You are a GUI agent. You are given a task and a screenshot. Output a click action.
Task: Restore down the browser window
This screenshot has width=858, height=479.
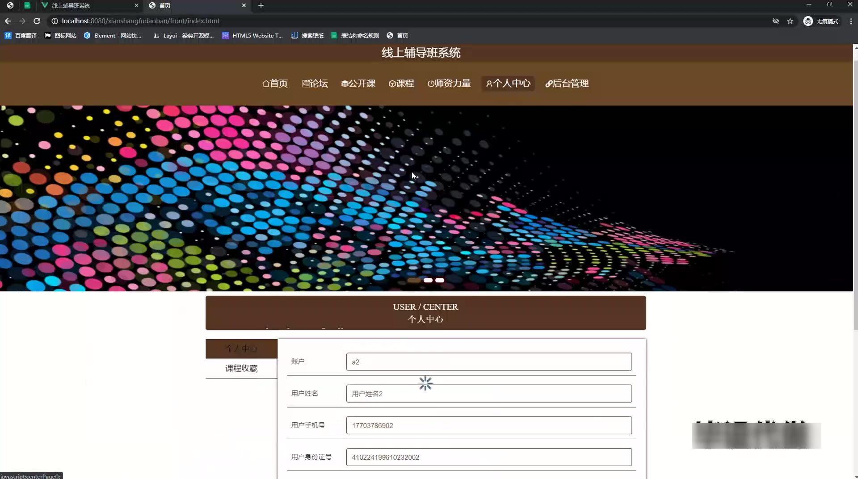pos(829,4)
